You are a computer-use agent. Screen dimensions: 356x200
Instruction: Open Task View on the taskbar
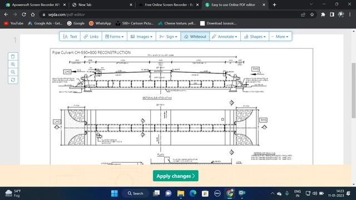pyautogui.click(x=156, y=193)
